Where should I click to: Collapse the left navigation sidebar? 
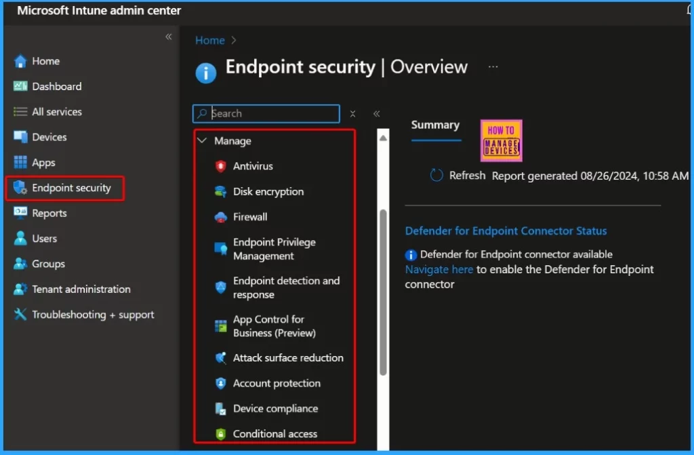169,37
